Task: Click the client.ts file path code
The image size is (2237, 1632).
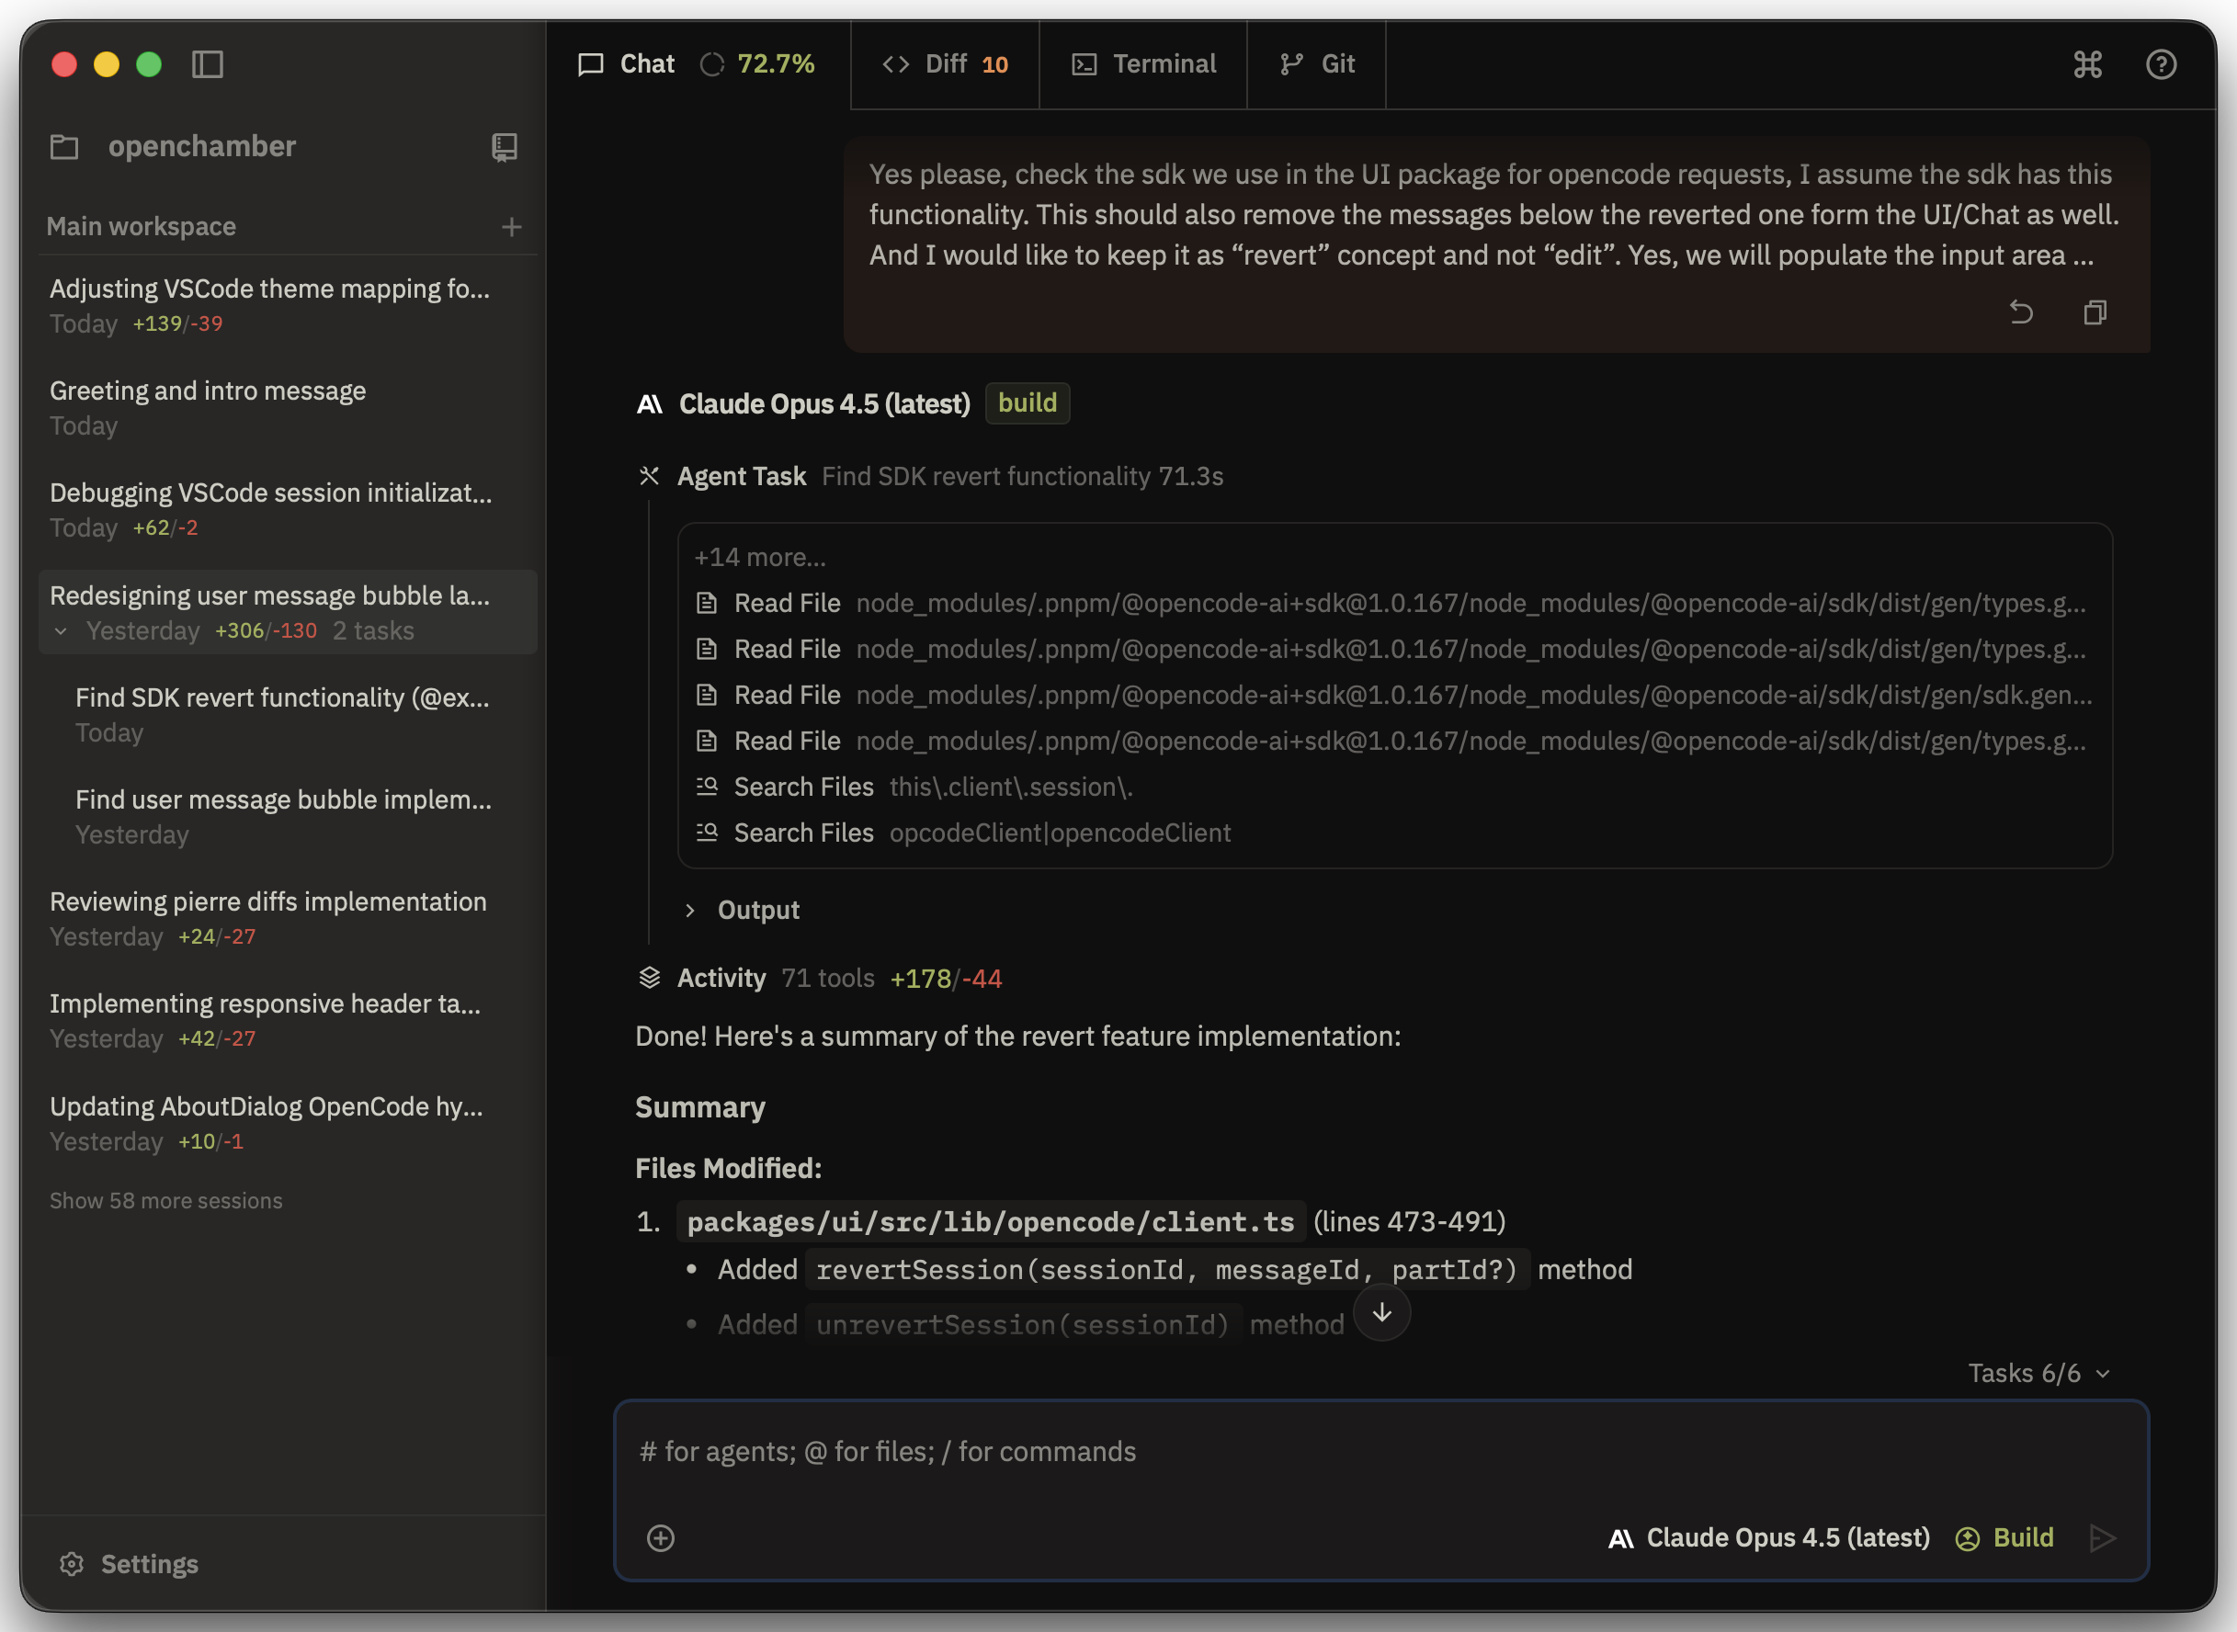Action: [990, 1222]
